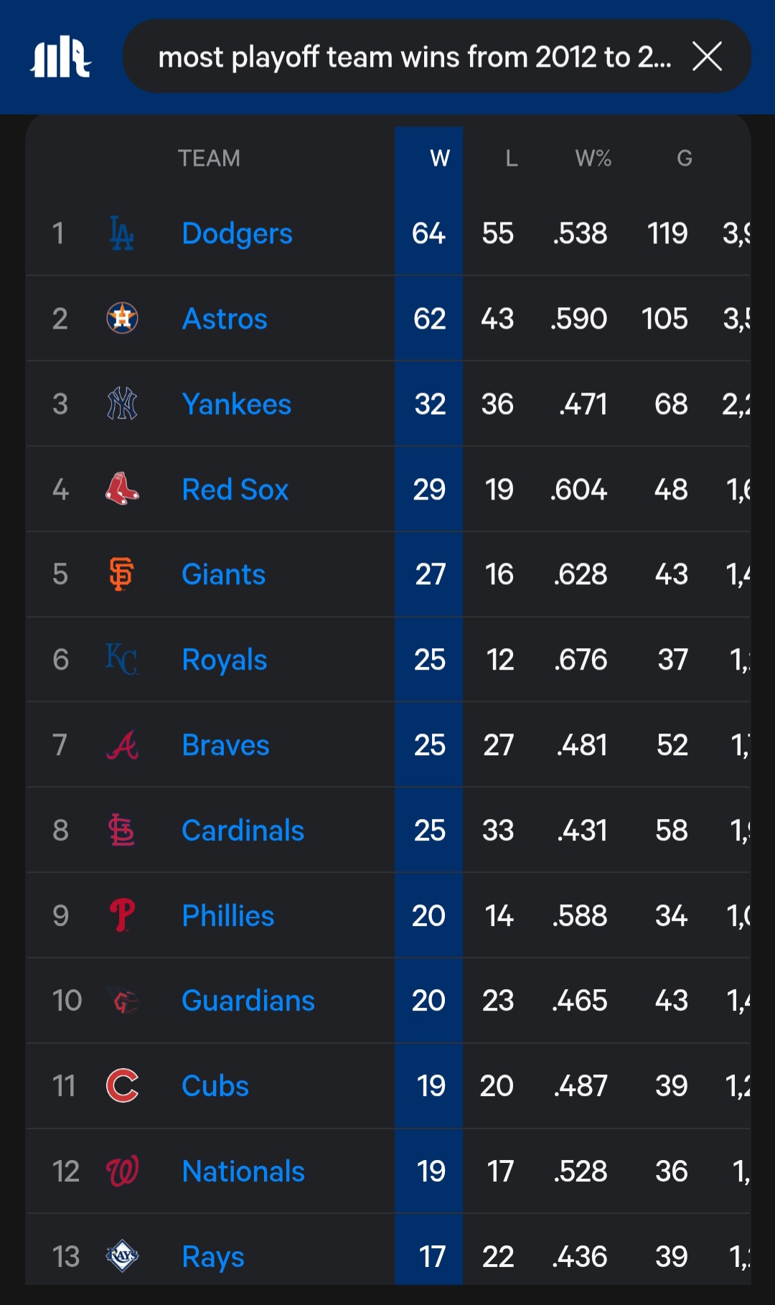Tap the search query text field

[x=414, y=57]
